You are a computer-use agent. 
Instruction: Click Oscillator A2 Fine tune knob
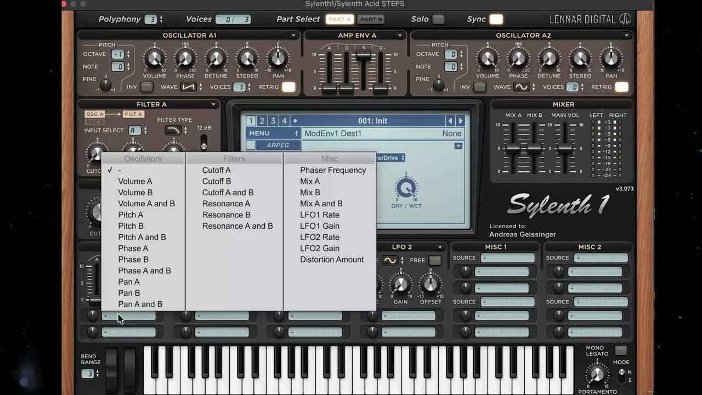point(439,85)
